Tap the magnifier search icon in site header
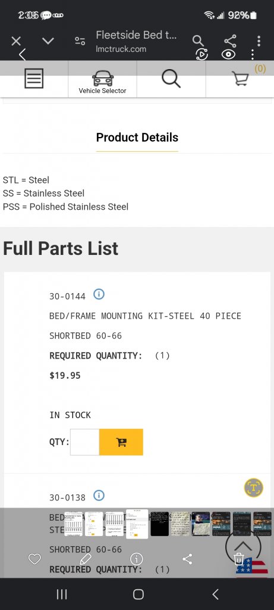This screenshot has width=274, height=610. [x=171, y=79]
